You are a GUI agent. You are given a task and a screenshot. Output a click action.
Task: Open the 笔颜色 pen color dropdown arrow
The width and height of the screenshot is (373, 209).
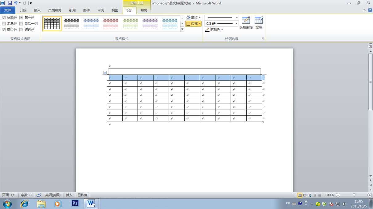(x=222, y=30)
